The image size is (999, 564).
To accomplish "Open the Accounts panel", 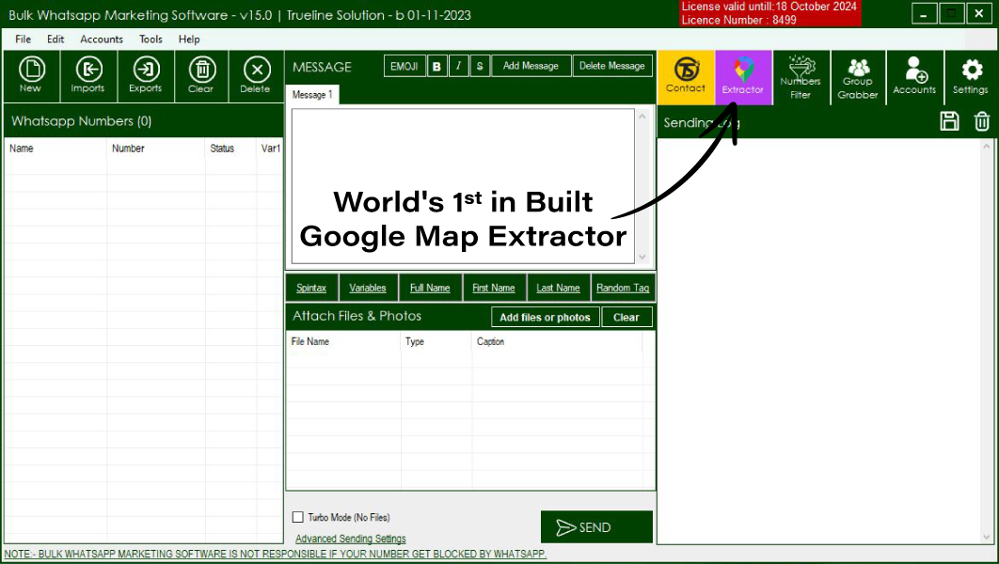I will click(x=914, y=77).
